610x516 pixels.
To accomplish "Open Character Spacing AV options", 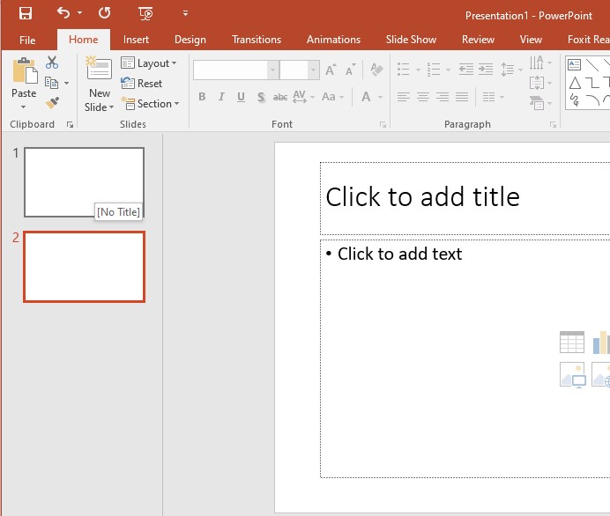I will pos(303,97).
